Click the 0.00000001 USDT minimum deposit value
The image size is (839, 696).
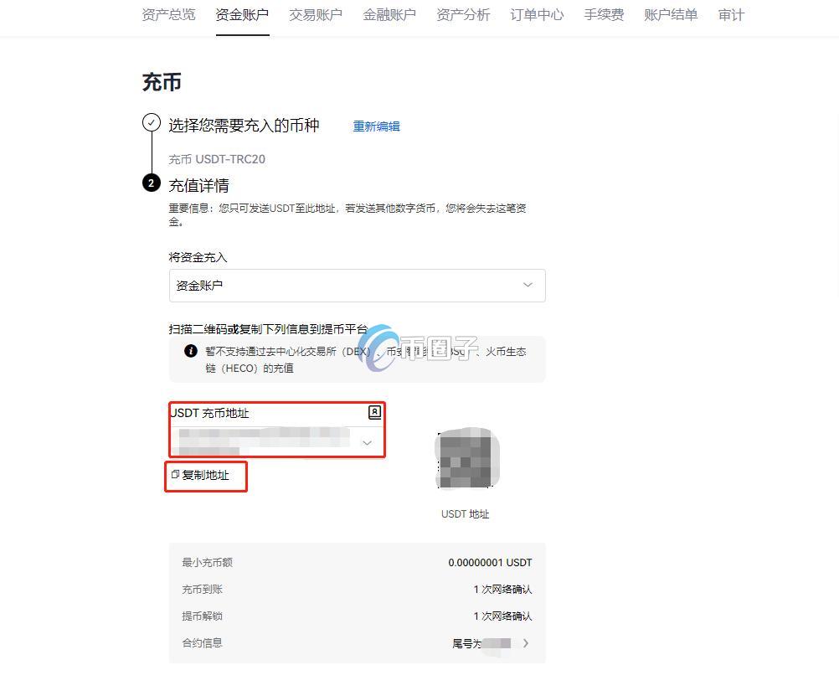click(x=491, y=562)
